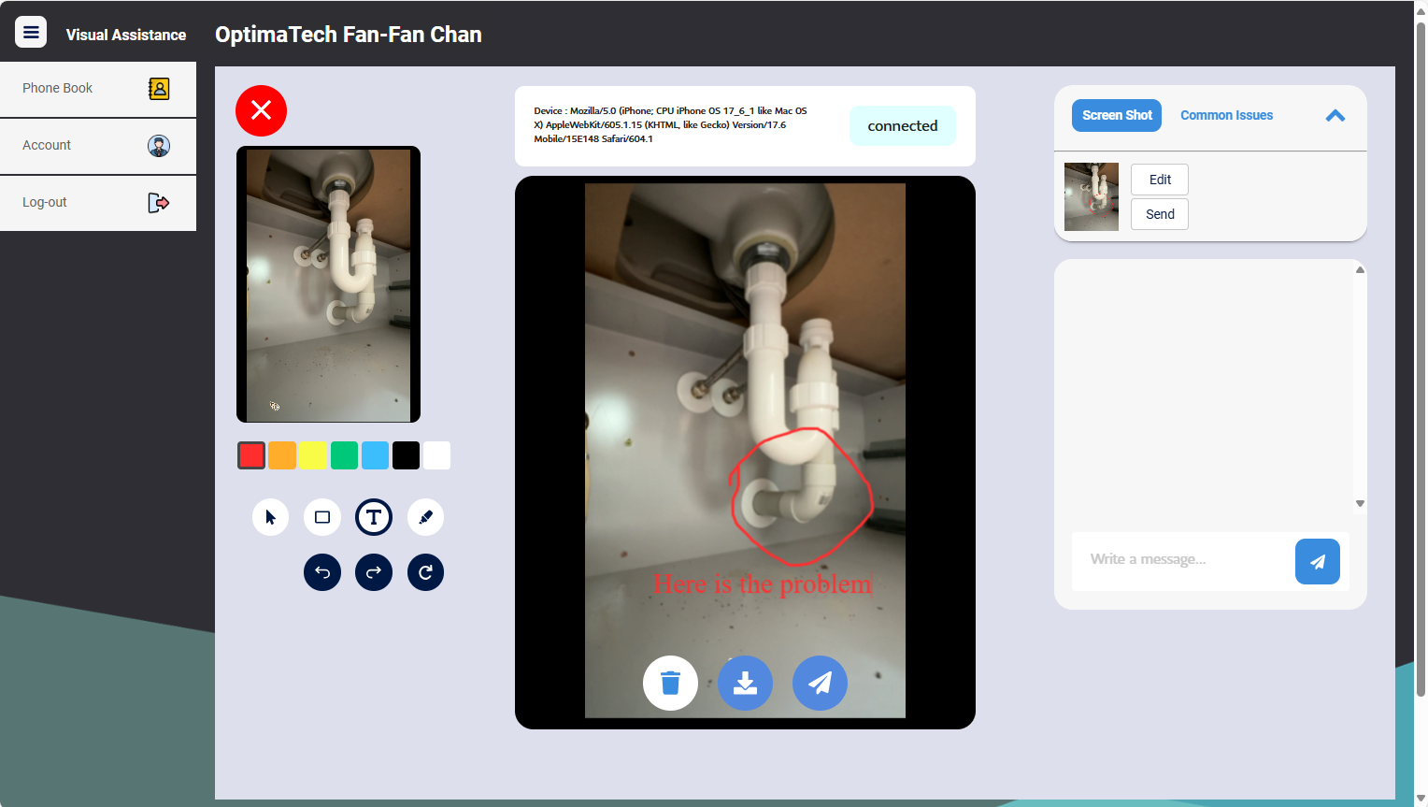
Task: Click chat scrollbar down arrow
Action: (1360, 503)
